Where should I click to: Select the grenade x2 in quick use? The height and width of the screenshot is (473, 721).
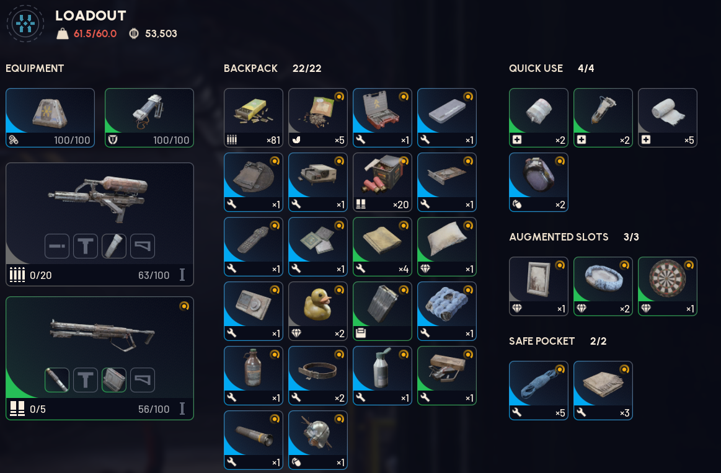tap(539, 182)
